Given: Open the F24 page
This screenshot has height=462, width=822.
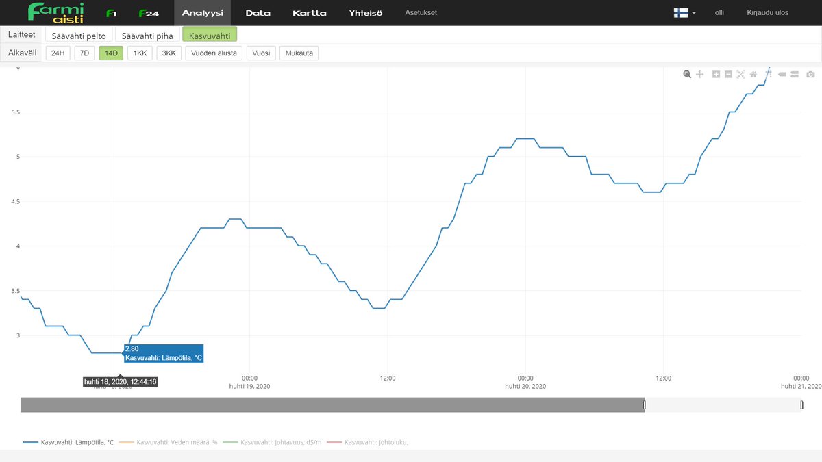Looking at the screenshot, I should click(149, 13).
